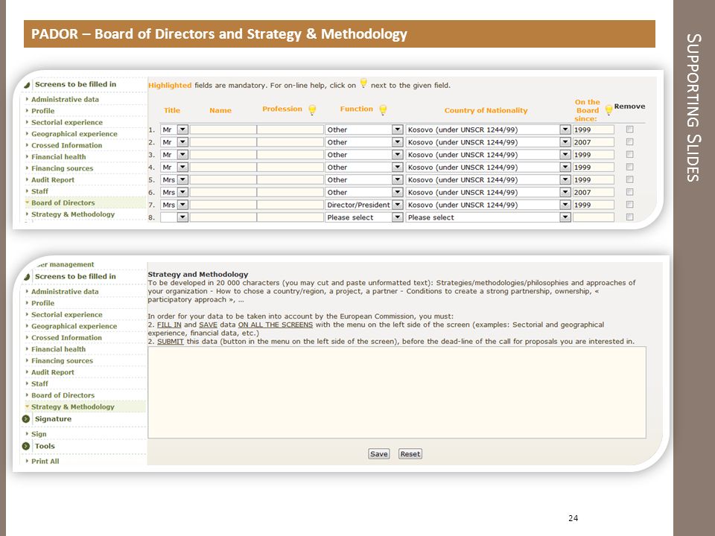Image resolution: width=715 pixels, height=536 pixels.
Task: Expand the Function dropdown in row 1
Action: pyautogui.click(x=397, y=130)
